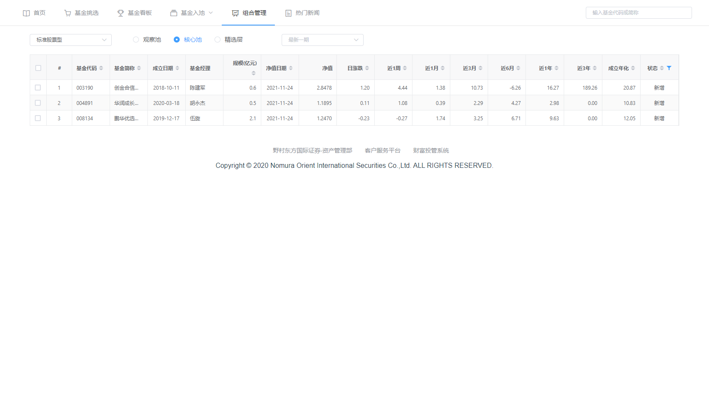Image resolution: width=709 pixels, height=416 pixels.
Task: Check the row for fund 008134
Action: (x=38, y=118)
